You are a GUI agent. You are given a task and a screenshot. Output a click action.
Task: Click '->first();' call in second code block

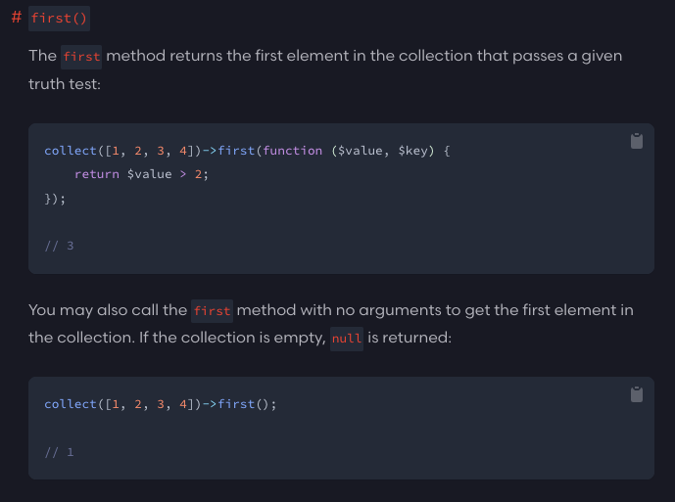pyautogui.click(x=239, y=404)
